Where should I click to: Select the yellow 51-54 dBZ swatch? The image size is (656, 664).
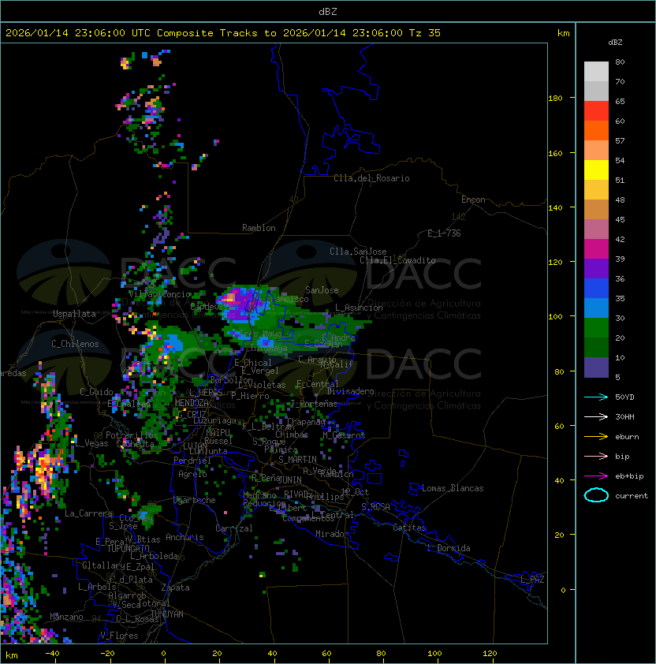coord(596,170)
